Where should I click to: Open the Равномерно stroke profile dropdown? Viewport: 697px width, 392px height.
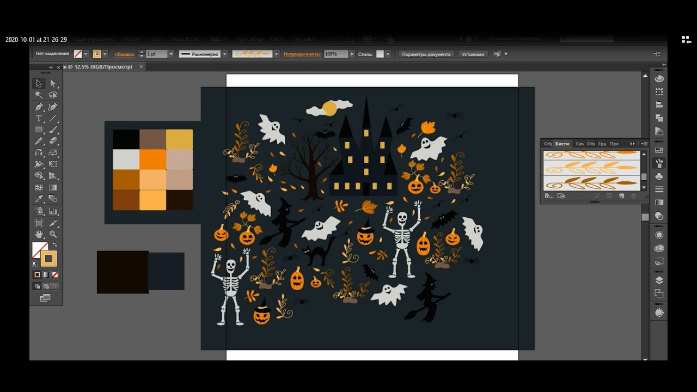coord(224,54)
